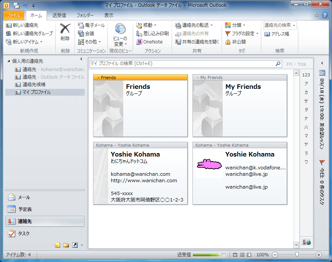
Task: Click zoom in plus button
Action: (319, 255)
